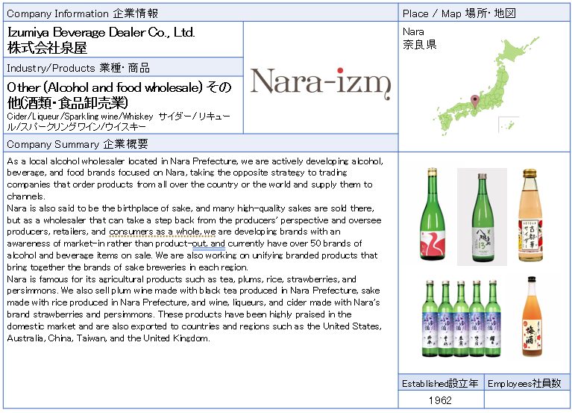The width and height of the screenshot is (572, 413).
Task: Click the 奈良県 prefecture text
Action: [x=419, y=45]
